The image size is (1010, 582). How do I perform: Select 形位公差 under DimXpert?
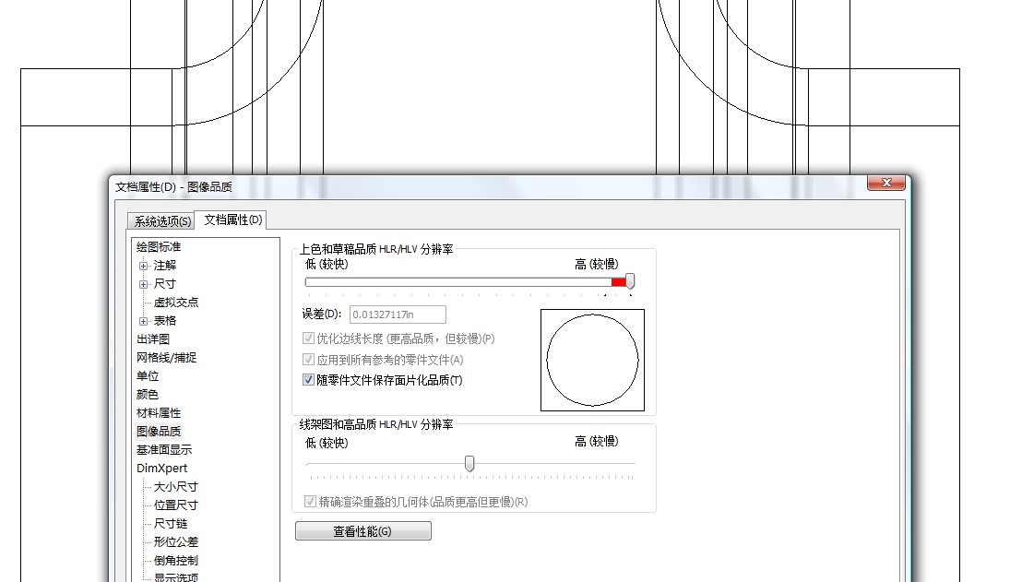coord(176,542)
